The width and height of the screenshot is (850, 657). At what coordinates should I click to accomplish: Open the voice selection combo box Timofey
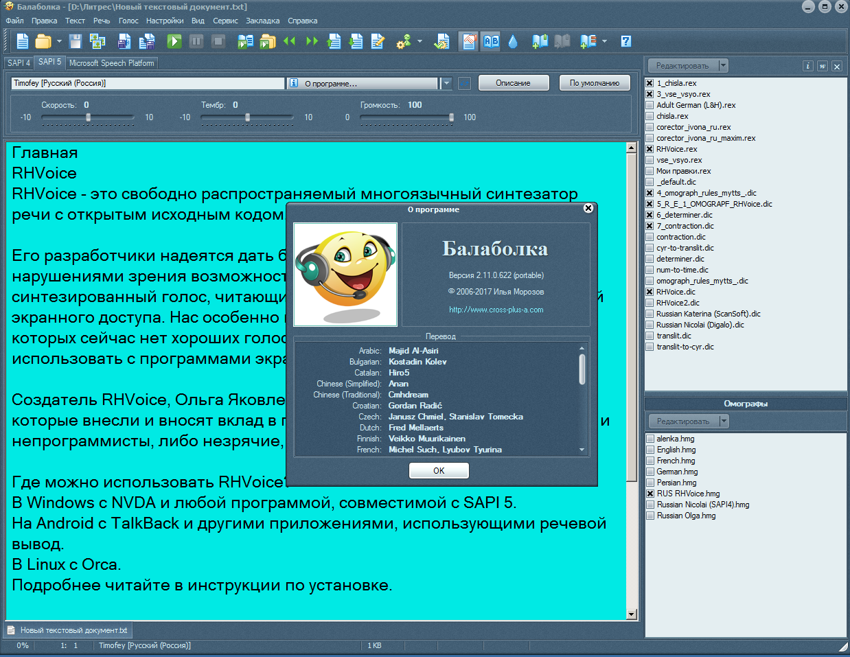click(x=148, y=83)
